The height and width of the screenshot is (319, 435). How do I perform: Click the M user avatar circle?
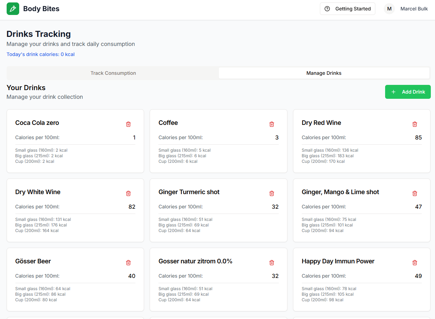(x=389, y=9)
